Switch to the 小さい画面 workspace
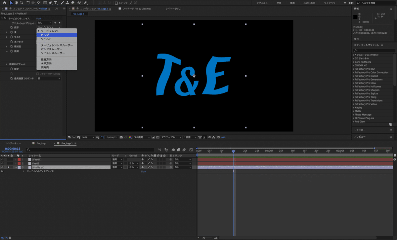This screenshot has height=240, width=397. coord(309,3)
